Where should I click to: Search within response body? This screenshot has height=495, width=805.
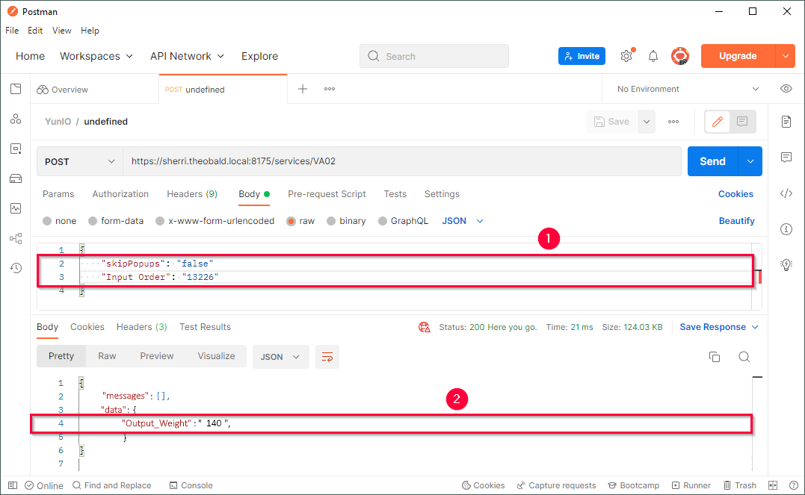pos(744,356)
